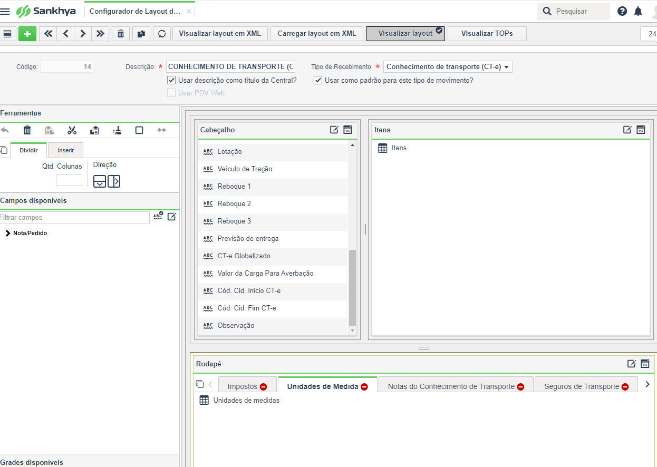The image size is (657, 467).
Task: Click the Cabeçalho panel window icon
Action: (347, 130)
